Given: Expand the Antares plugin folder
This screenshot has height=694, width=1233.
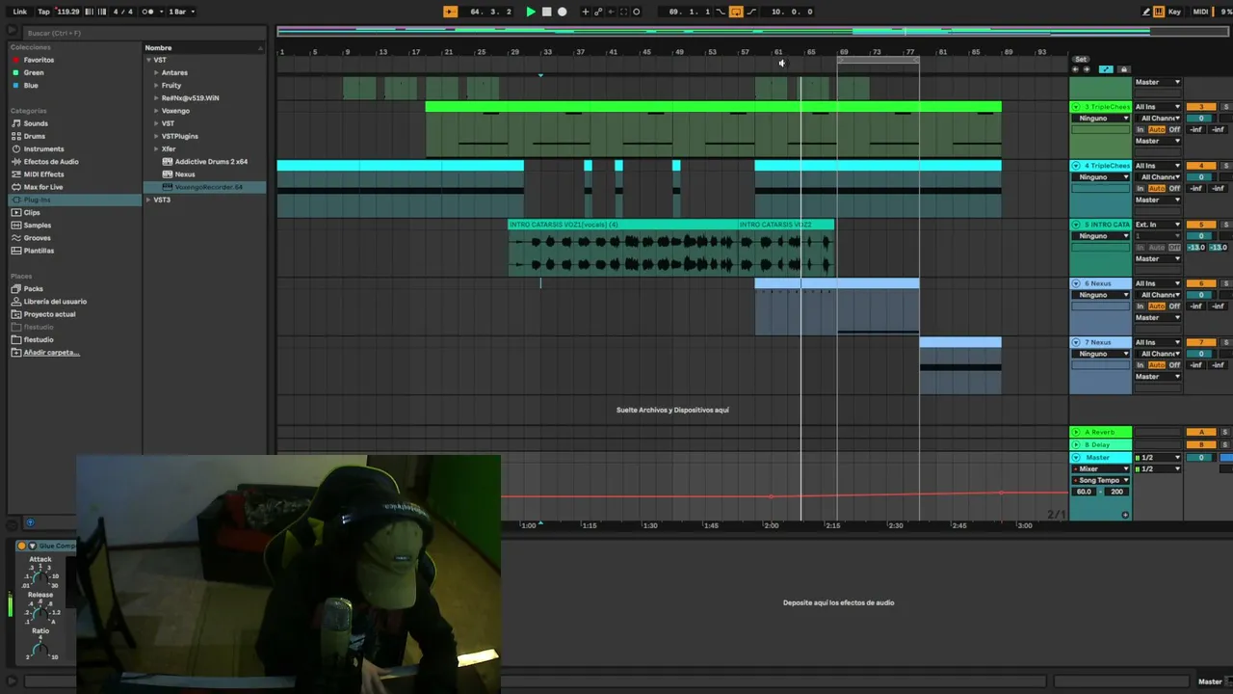Looking at the screenshot, I should pyautogui.click(x=156, y=72).
